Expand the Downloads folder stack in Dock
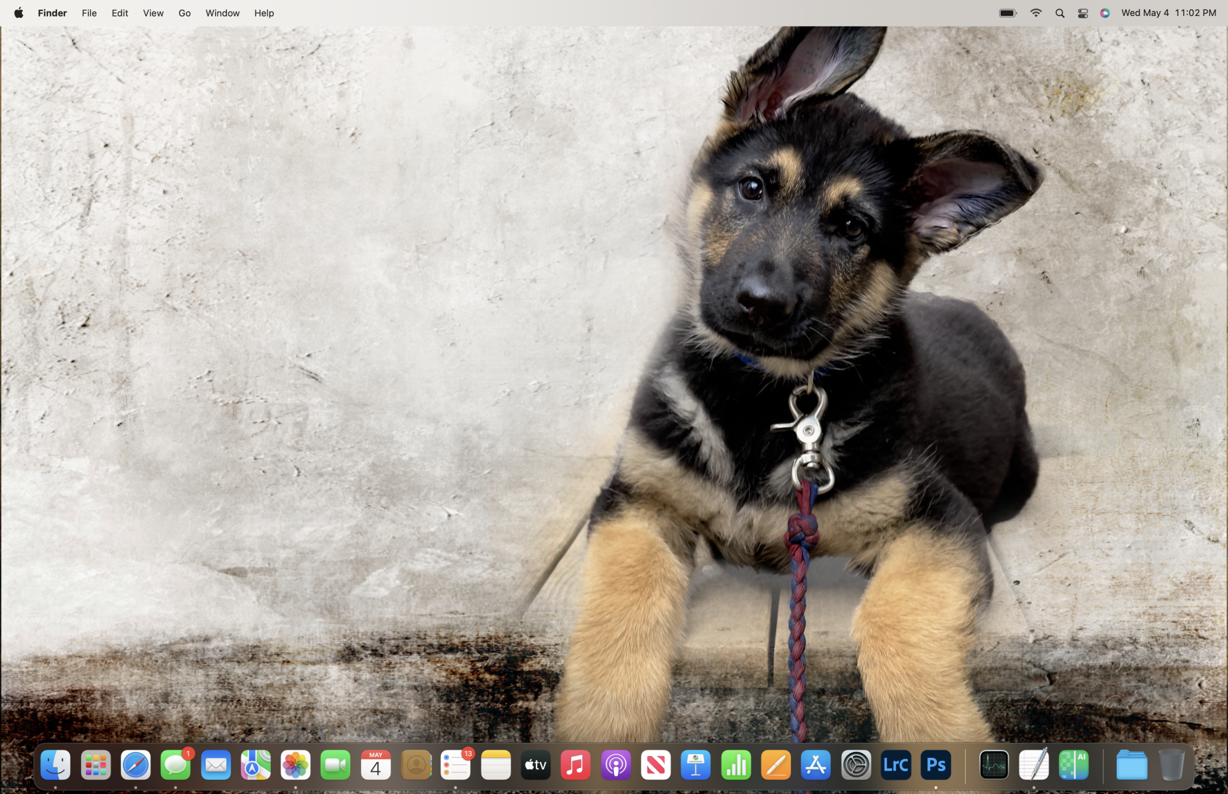 pyautogui.click(x=1132, y=765)
